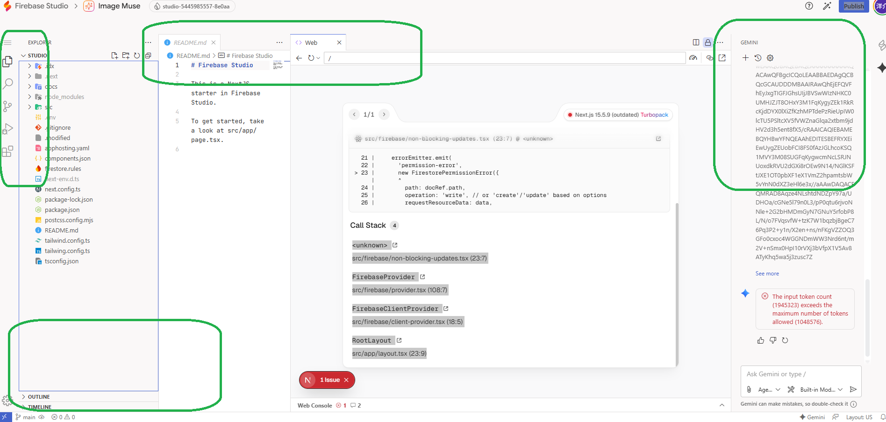Open Gemini settings gear

click(770, 58)
